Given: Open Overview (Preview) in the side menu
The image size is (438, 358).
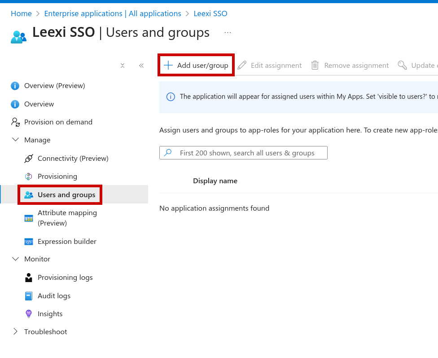Looking at the screenshot, I should 54,86.
